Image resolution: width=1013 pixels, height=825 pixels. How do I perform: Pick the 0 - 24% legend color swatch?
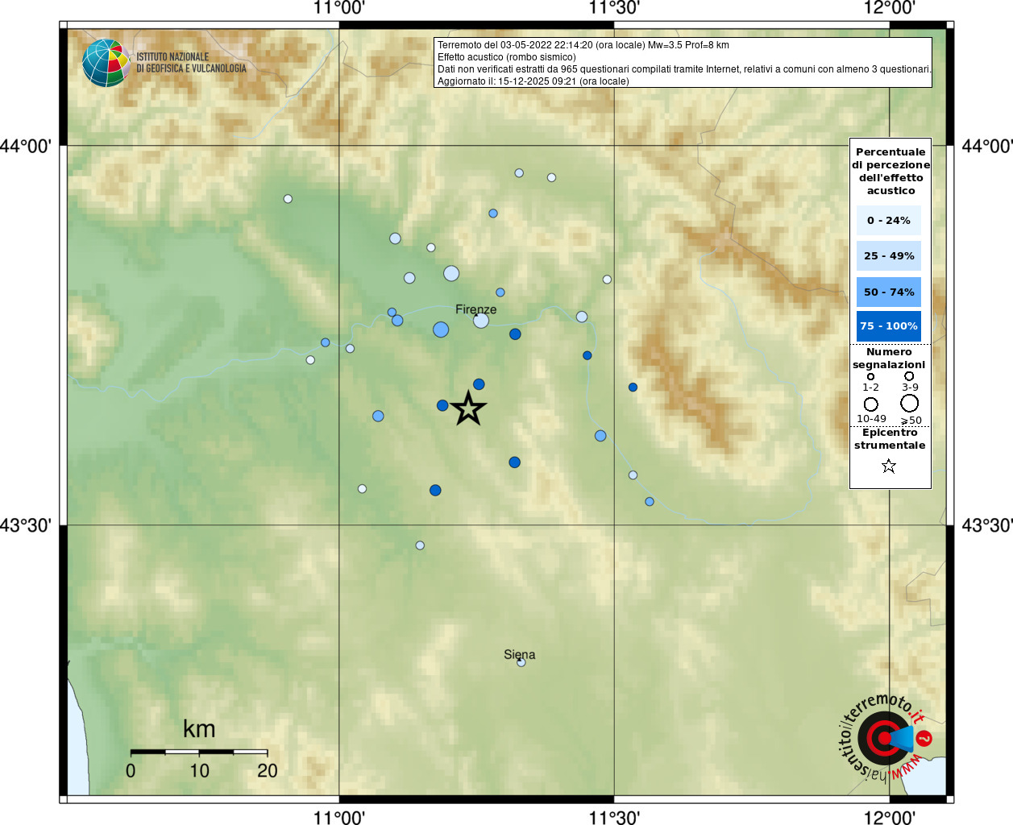889,220
